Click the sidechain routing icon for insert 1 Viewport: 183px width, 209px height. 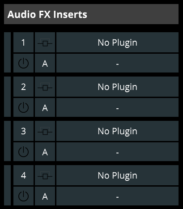45,43
